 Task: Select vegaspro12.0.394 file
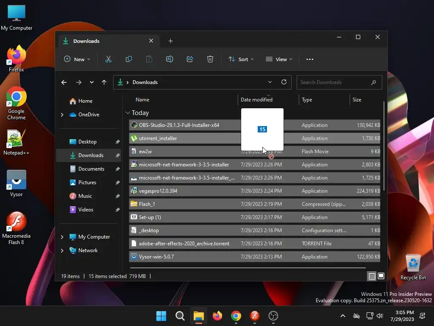254,191
